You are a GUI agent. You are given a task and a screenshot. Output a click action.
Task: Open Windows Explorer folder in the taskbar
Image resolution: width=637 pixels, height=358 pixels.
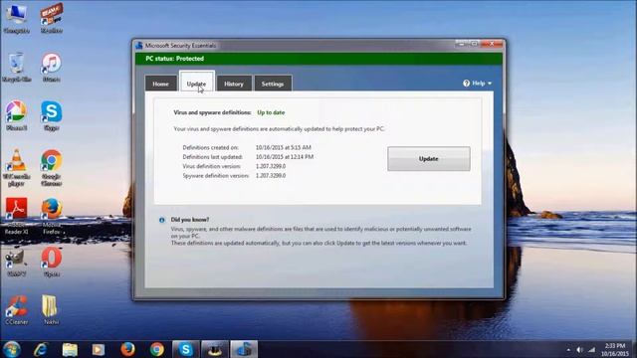coord(70,349)
